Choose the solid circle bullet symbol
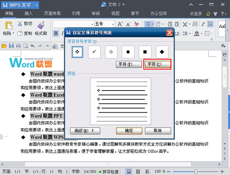230x175 pixels. (x=128, y=51)
